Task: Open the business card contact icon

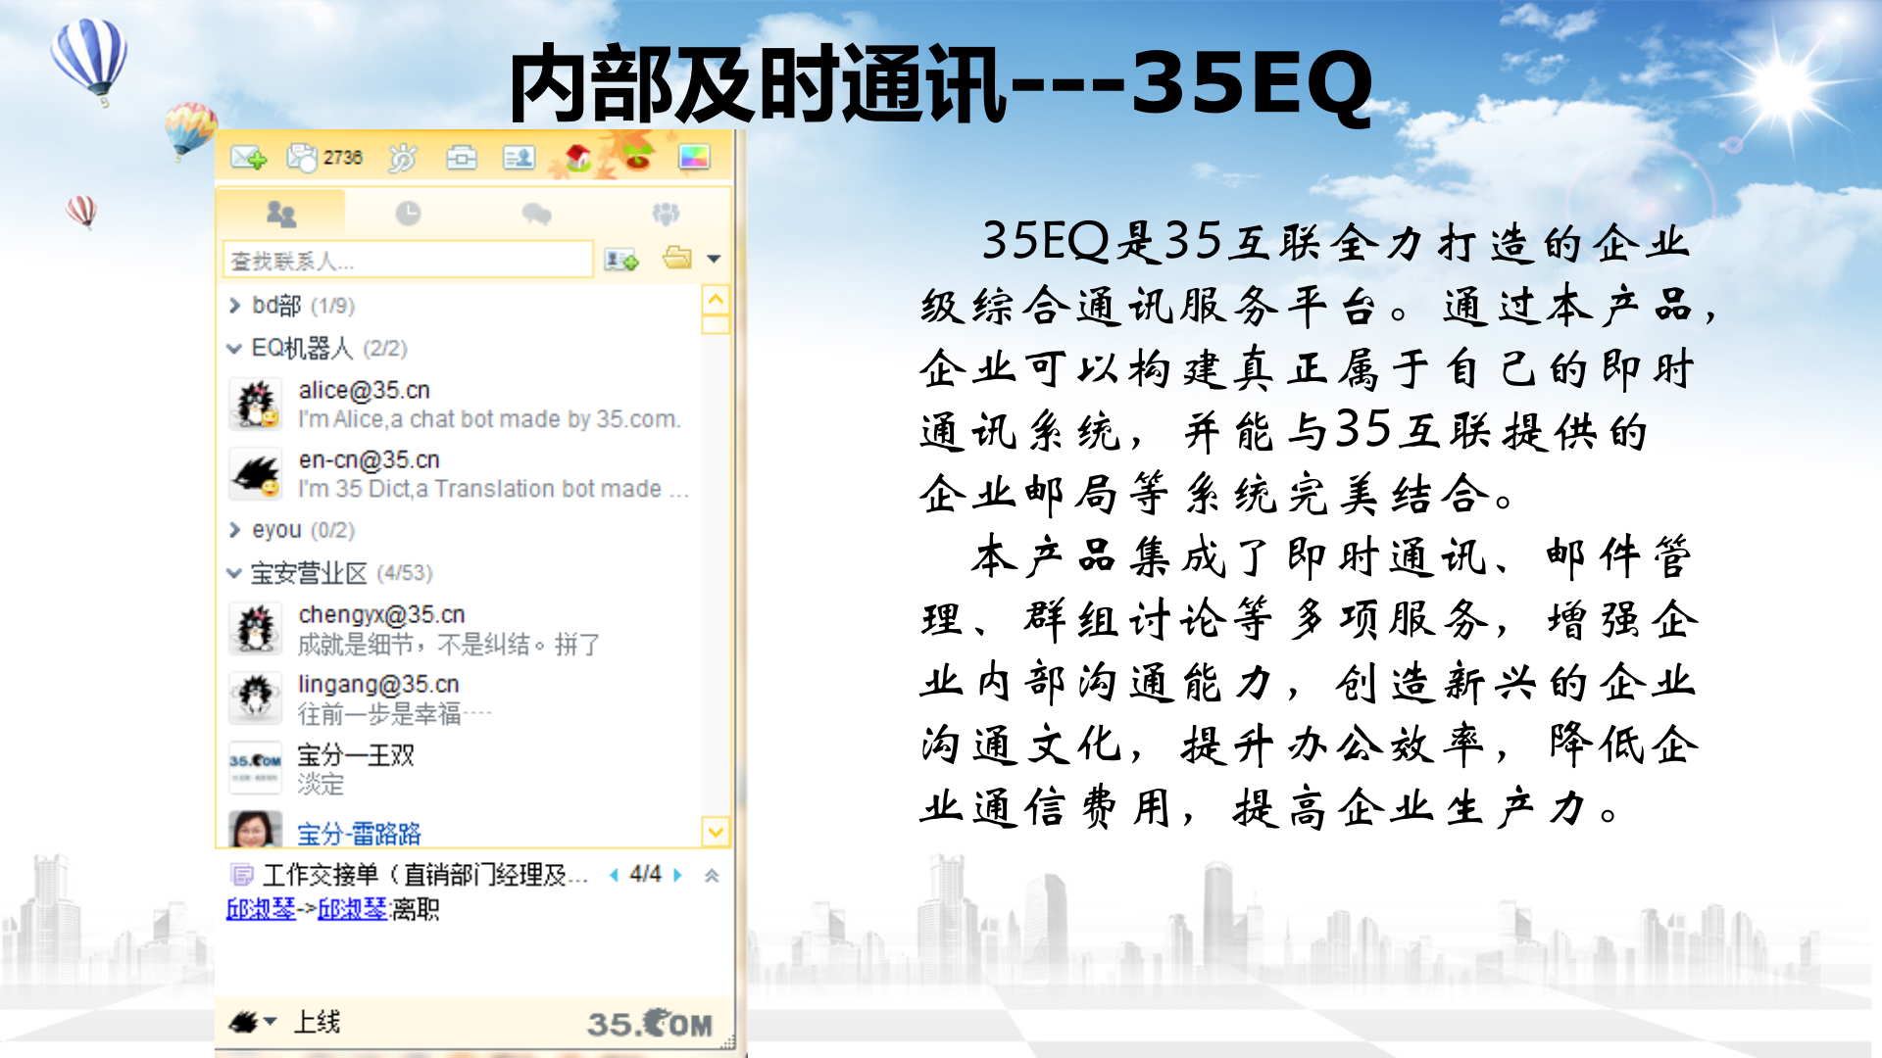Action: point(519,158)
